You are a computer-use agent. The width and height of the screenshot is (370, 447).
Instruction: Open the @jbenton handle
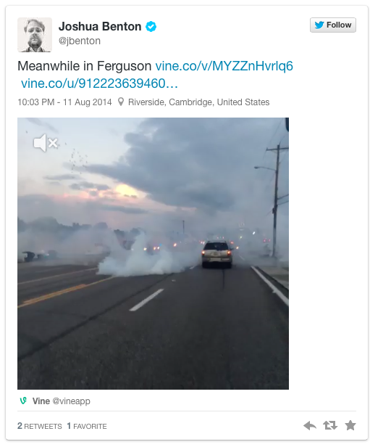pos(80,41)
